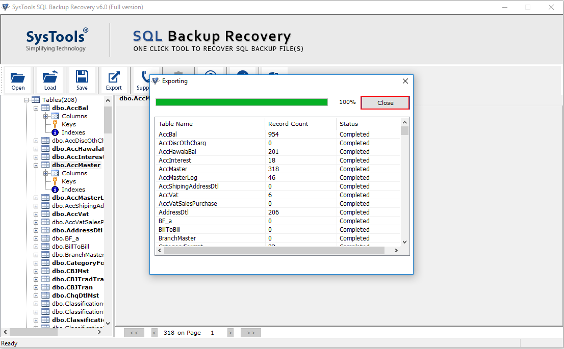
Task: Select the BranchMaster export row
Action: click(278, 238)
